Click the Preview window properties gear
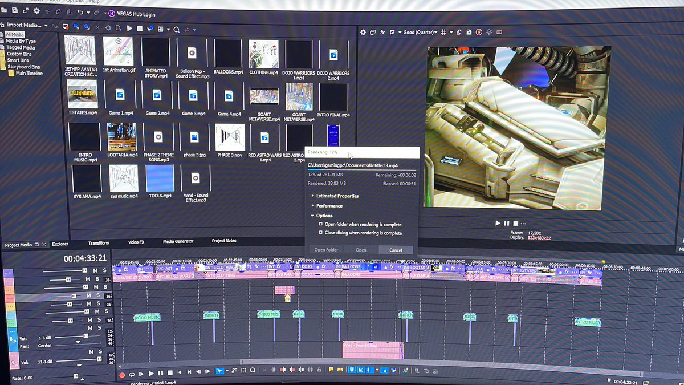This screenshot has width=684, height=385. [363, 33]
